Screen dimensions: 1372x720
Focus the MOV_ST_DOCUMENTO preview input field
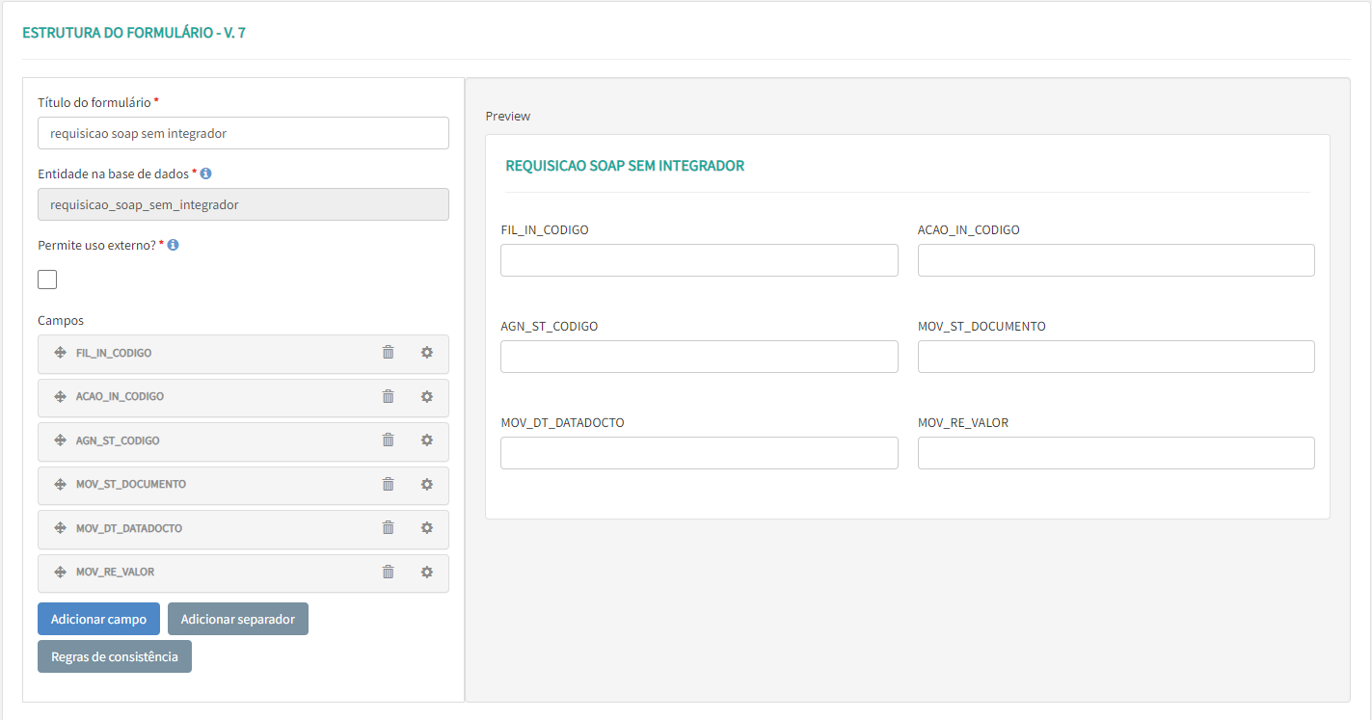(1116, 357)
